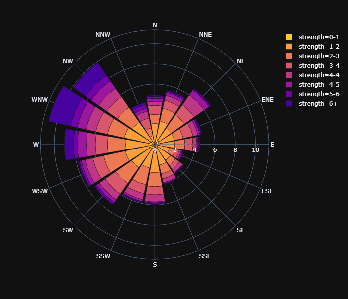Click the center of the wind rose

[155, 145]
